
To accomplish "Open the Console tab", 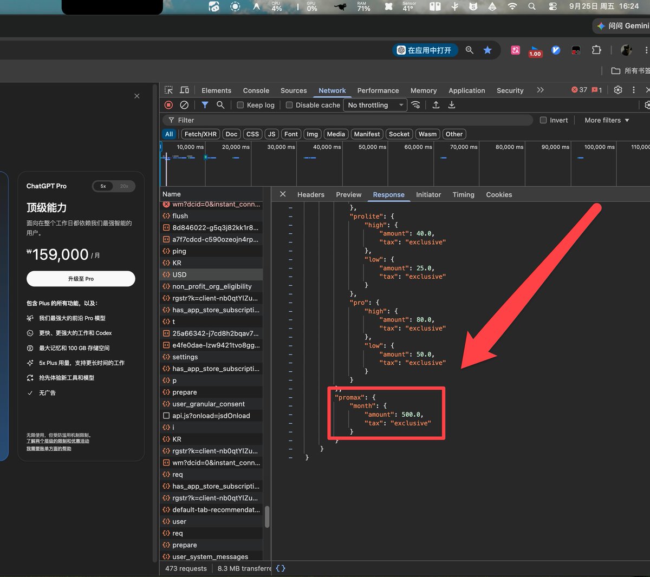I will coord(256,90).
